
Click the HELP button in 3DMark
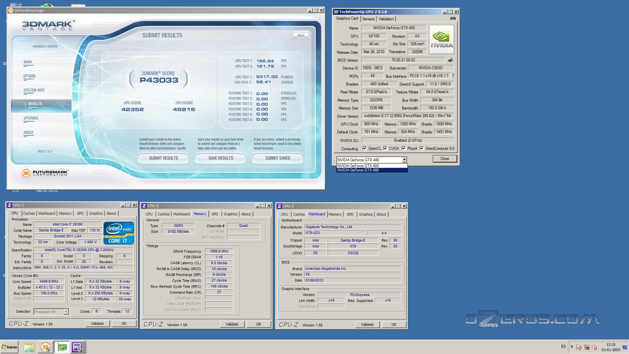click(x=301, y=35)
